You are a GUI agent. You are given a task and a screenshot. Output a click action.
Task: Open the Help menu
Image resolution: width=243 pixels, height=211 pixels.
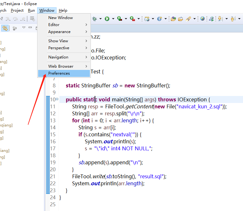point(63,10)
